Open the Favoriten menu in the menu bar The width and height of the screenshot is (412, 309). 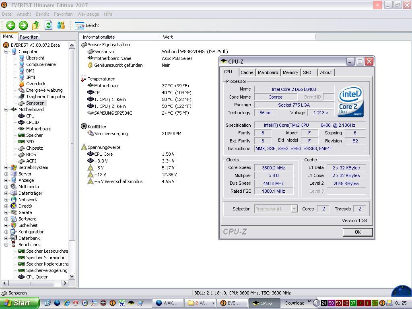[x=63, y=14]
